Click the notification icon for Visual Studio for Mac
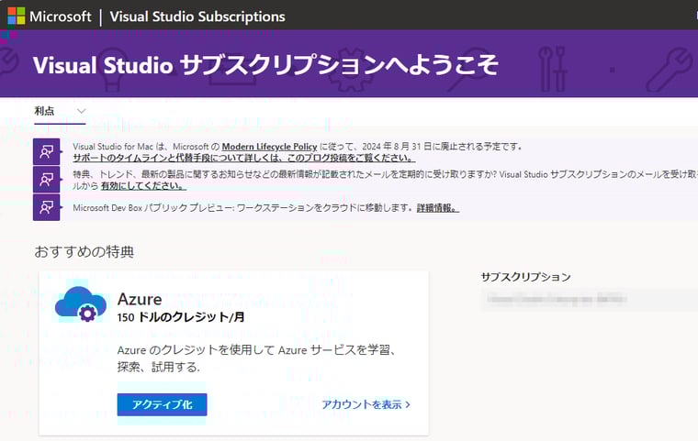The image size is (698, 441). [x=46, y=151]
